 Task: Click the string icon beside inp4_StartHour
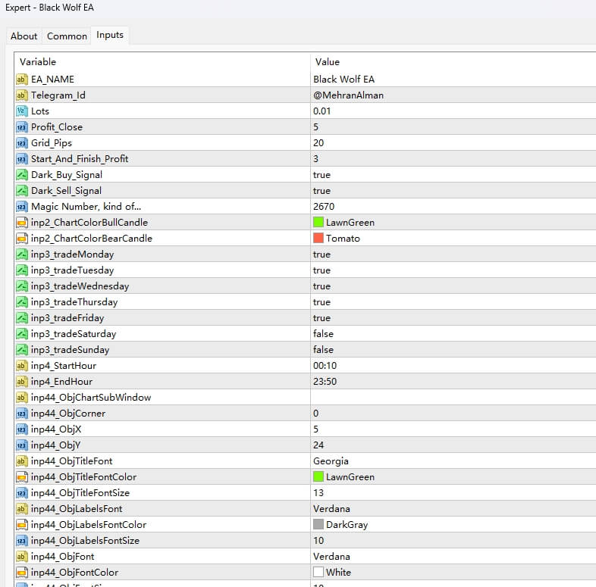click(21, 366)
